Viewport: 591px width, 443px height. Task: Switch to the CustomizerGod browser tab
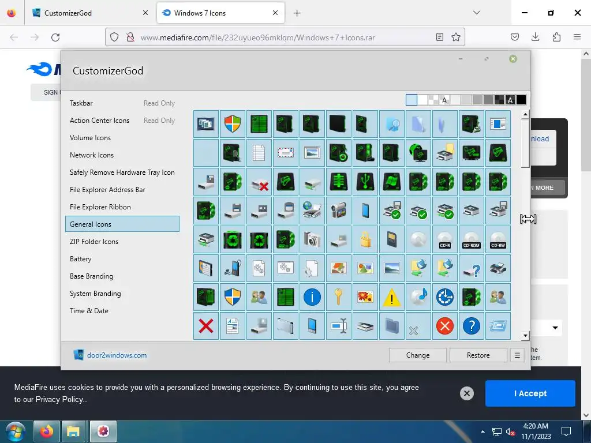[89, 13]
